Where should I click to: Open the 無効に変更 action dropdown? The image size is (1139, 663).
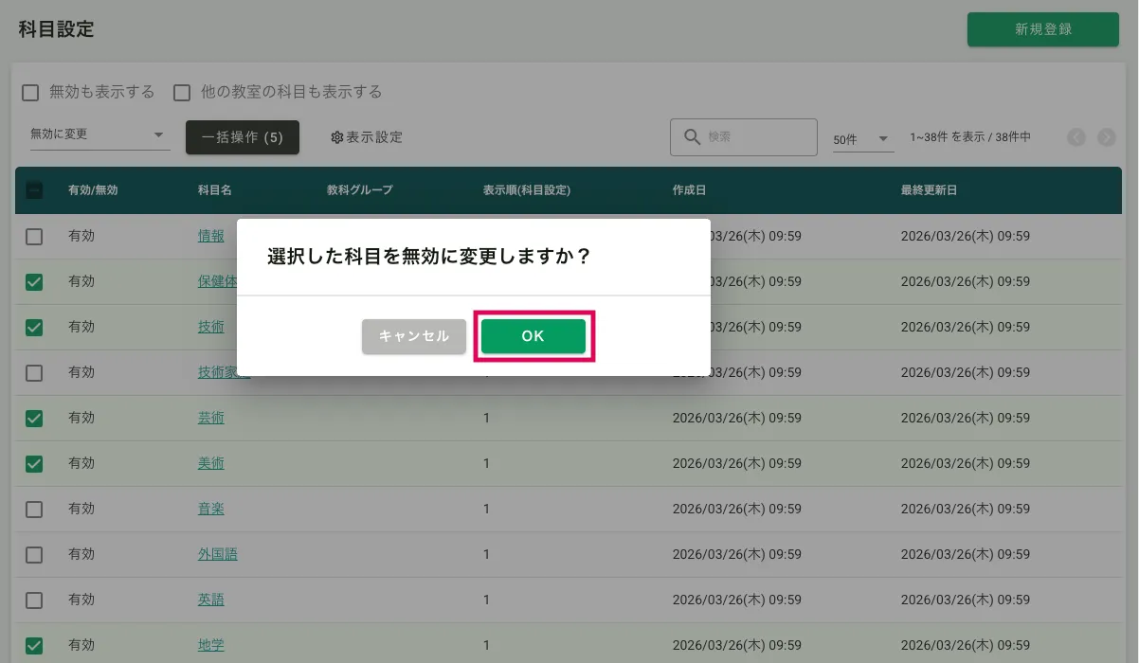click(x=98, y=135)
